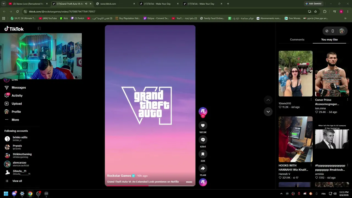This screenshot has height=198, width=352.
Task: Expand following list with View all
Action: tap(17, 181)
